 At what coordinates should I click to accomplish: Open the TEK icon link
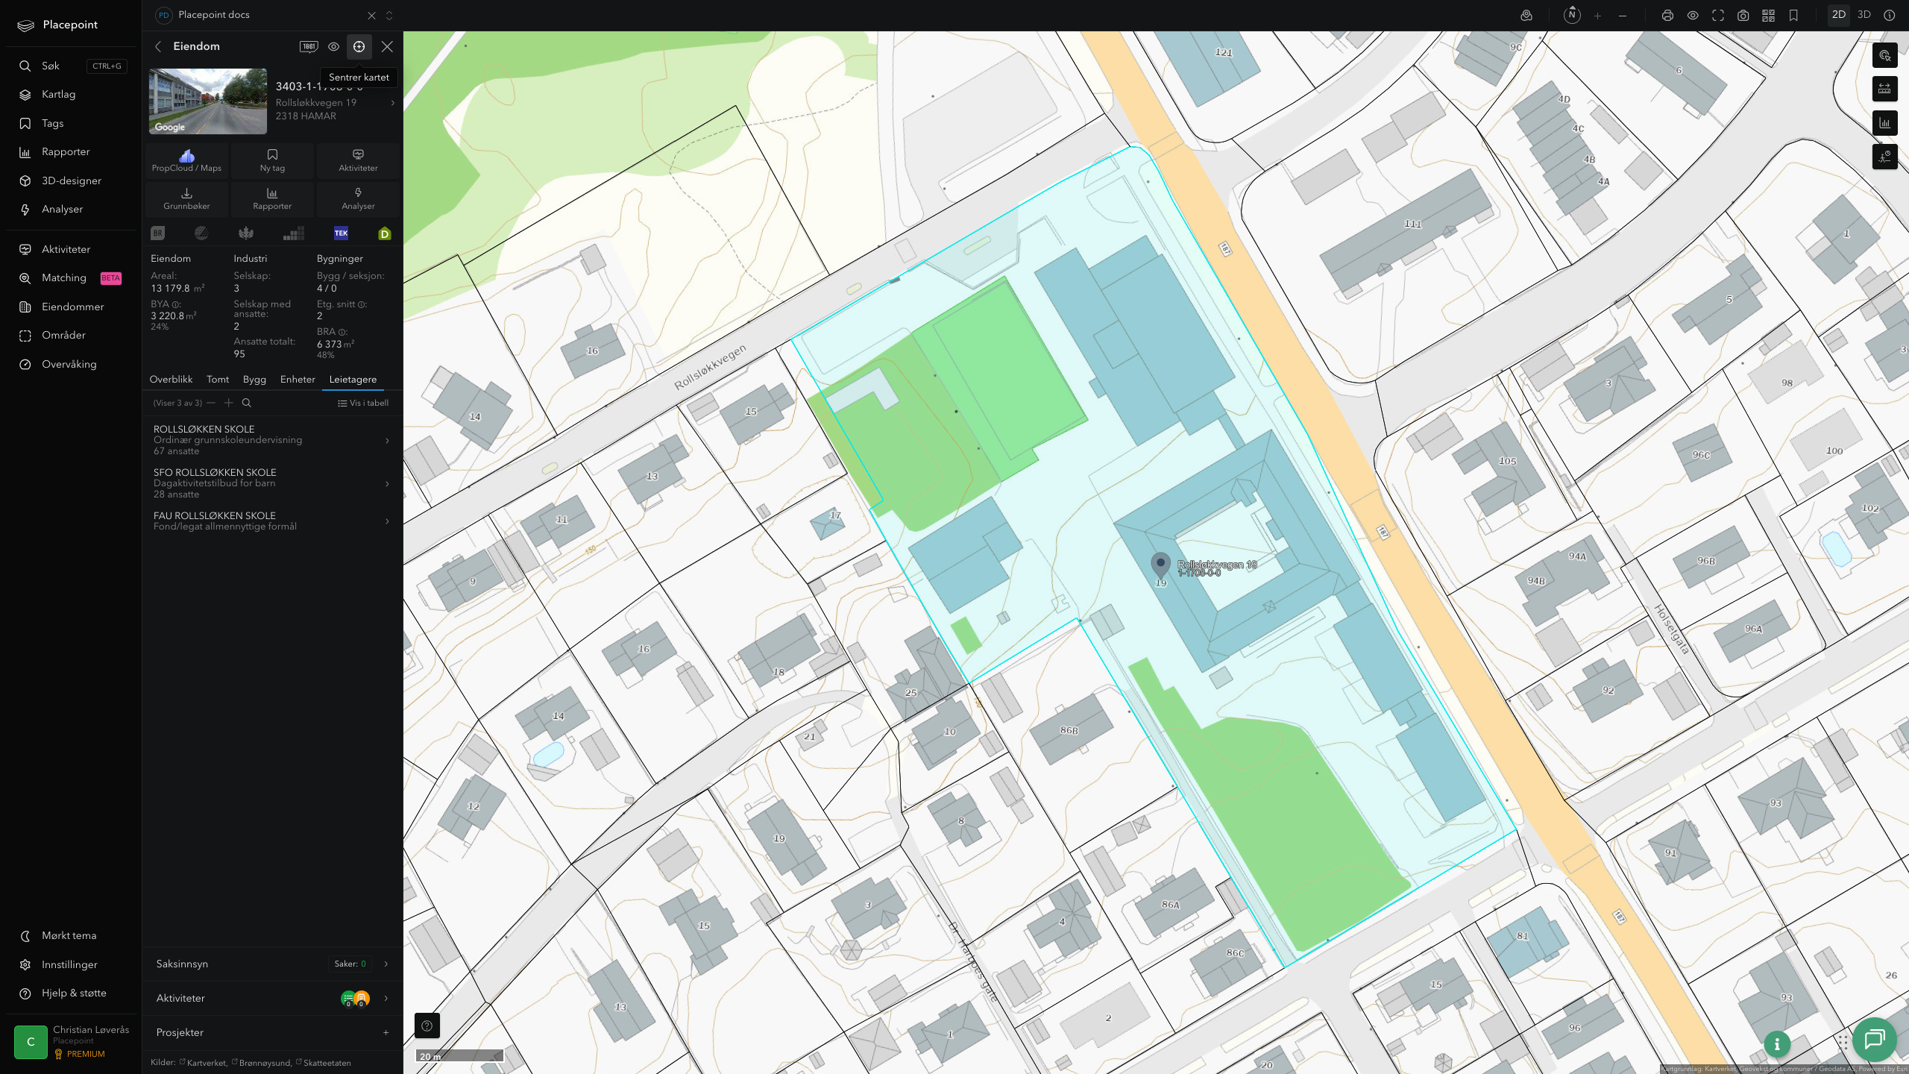click(341, 233)
